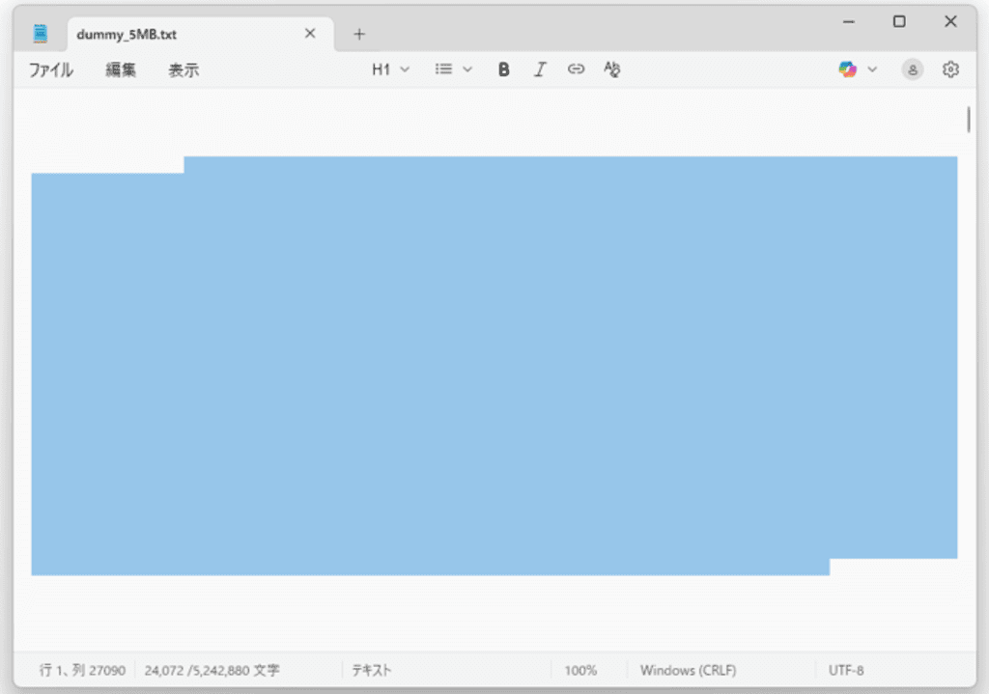The width and height of the screenshot is (989, 694).
Task: Open the 編集 menu
Action: coord(121,69)
